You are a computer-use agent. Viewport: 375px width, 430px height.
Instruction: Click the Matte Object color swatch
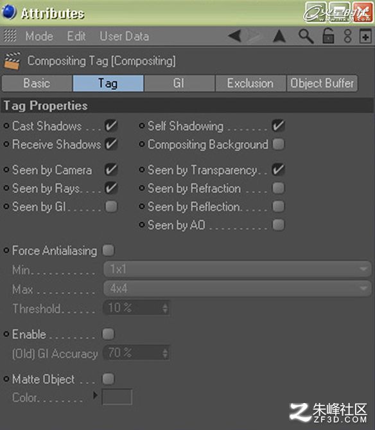pos(117,397)
